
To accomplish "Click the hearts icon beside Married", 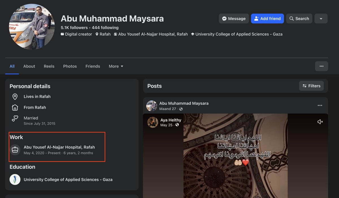I will 15,118.
